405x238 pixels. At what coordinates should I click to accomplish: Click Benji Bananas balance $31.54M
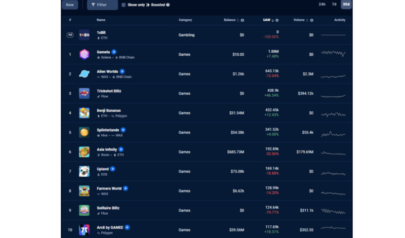click(236, 113)
